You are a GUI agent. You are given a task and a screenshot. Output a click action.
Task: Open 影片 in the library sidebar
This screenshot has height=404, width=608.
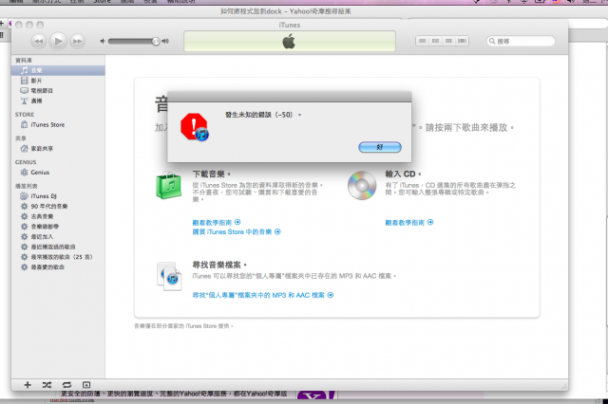click(x=58, y=81)
